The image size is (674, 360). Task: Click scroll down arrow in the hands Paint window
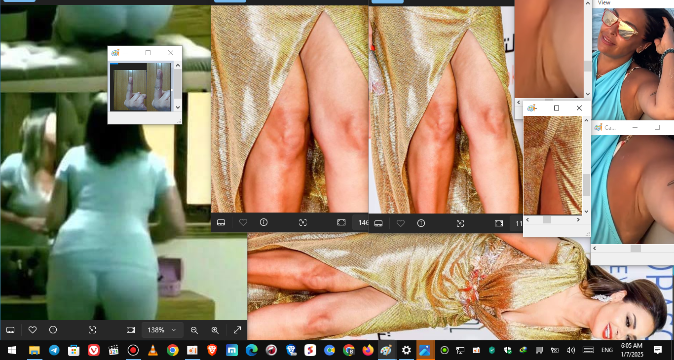click(178, 107)
